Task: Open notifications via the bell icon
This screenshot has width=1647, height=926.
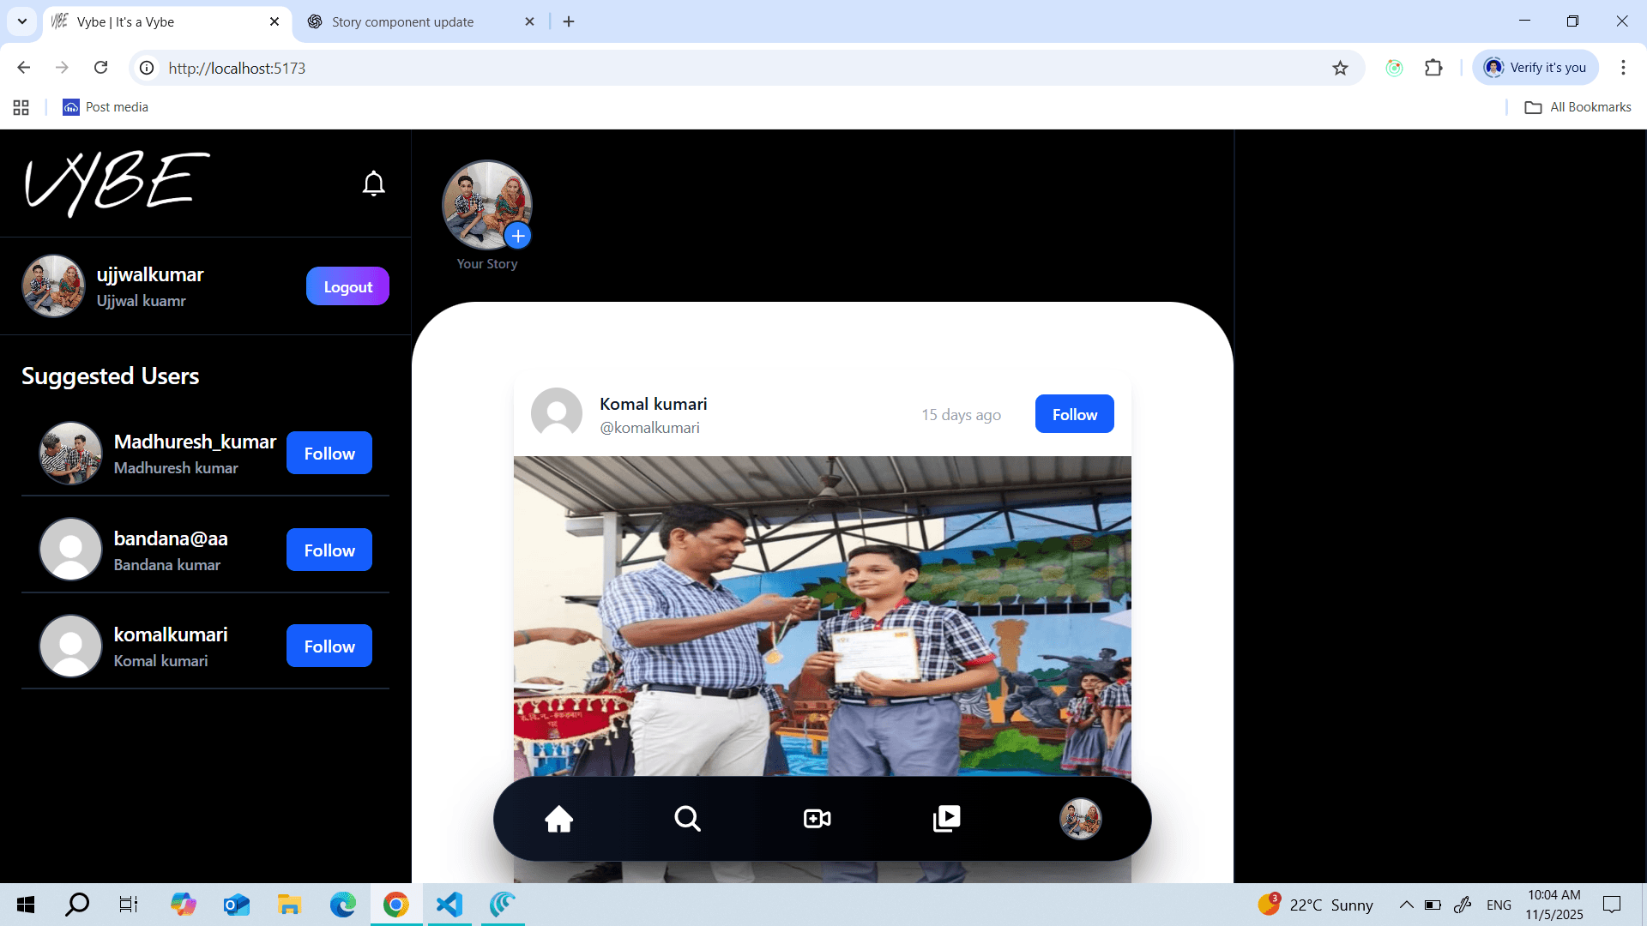Action: tap(373, 183)
